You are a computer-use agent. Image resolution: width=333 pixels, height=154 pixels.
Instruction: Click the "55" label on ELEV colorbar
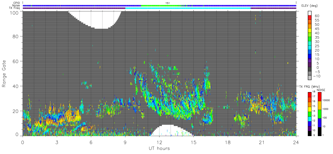pos(316,20)
